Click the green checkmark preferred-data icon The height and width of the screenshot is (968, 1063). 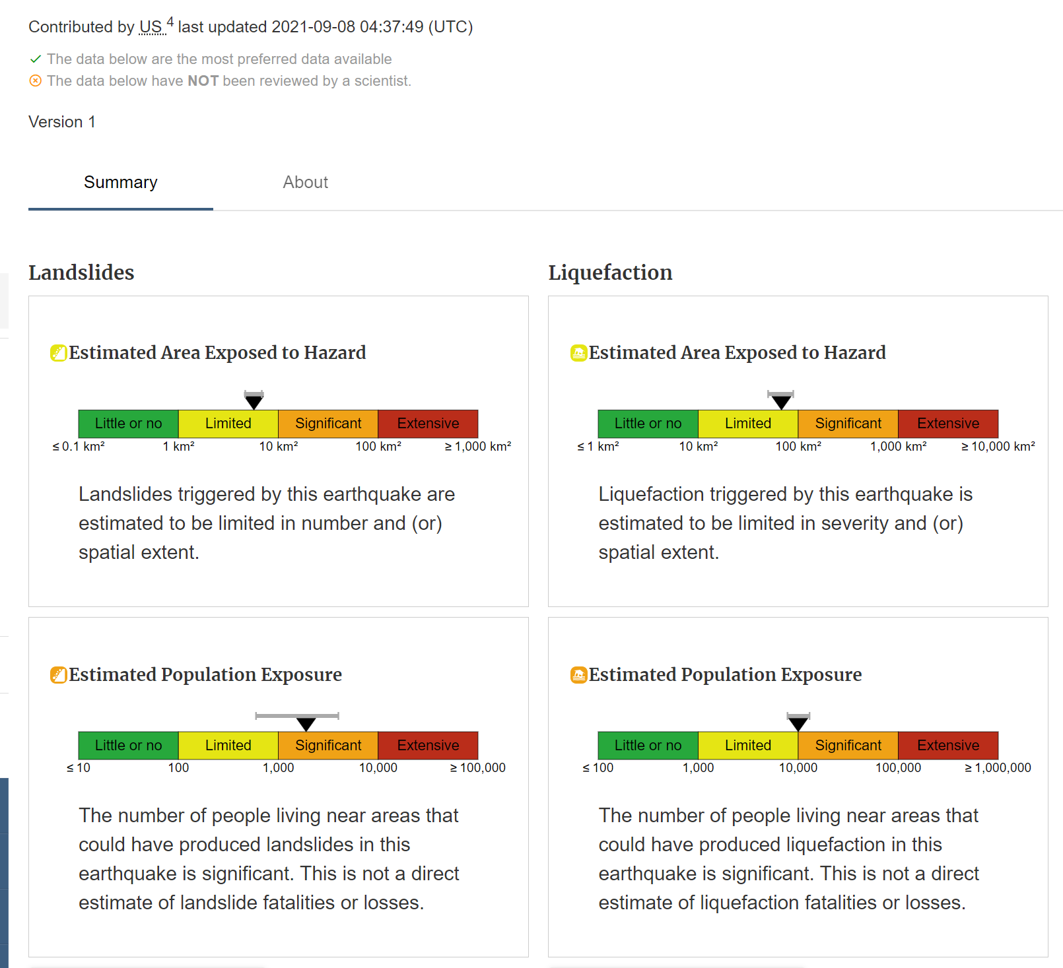pos(36,59)
